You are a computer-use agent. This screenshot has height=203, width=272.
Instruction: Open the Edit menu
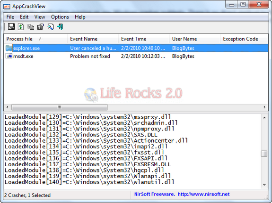click(24, 17)
